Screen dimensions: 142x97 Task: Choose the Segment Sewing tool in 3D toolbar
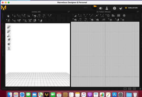point(39,16)
